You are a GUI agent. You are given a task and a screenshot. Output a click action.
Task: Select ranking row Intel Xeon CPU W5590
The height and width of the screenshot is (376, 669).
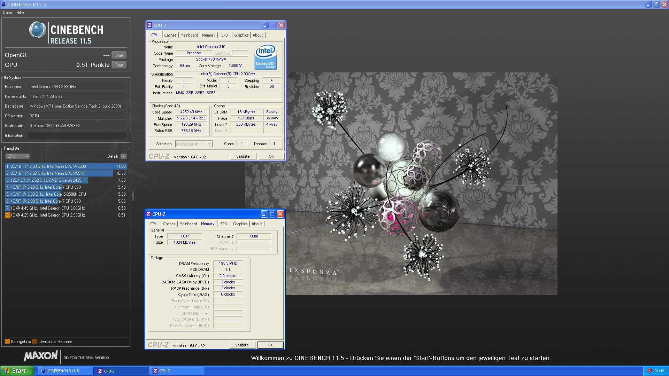pyautogui.click(x=66, y=166)
